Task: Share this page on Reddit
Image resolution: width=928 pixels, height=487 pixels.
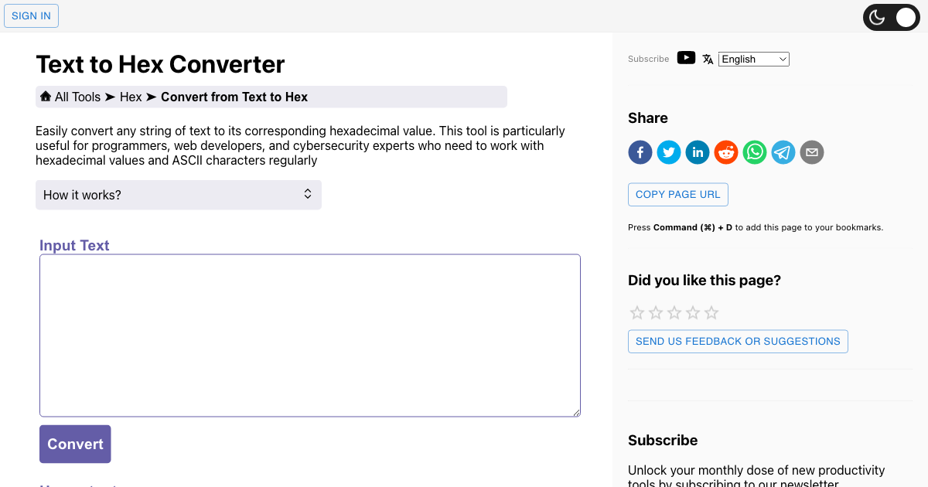Action: (725, 152)
